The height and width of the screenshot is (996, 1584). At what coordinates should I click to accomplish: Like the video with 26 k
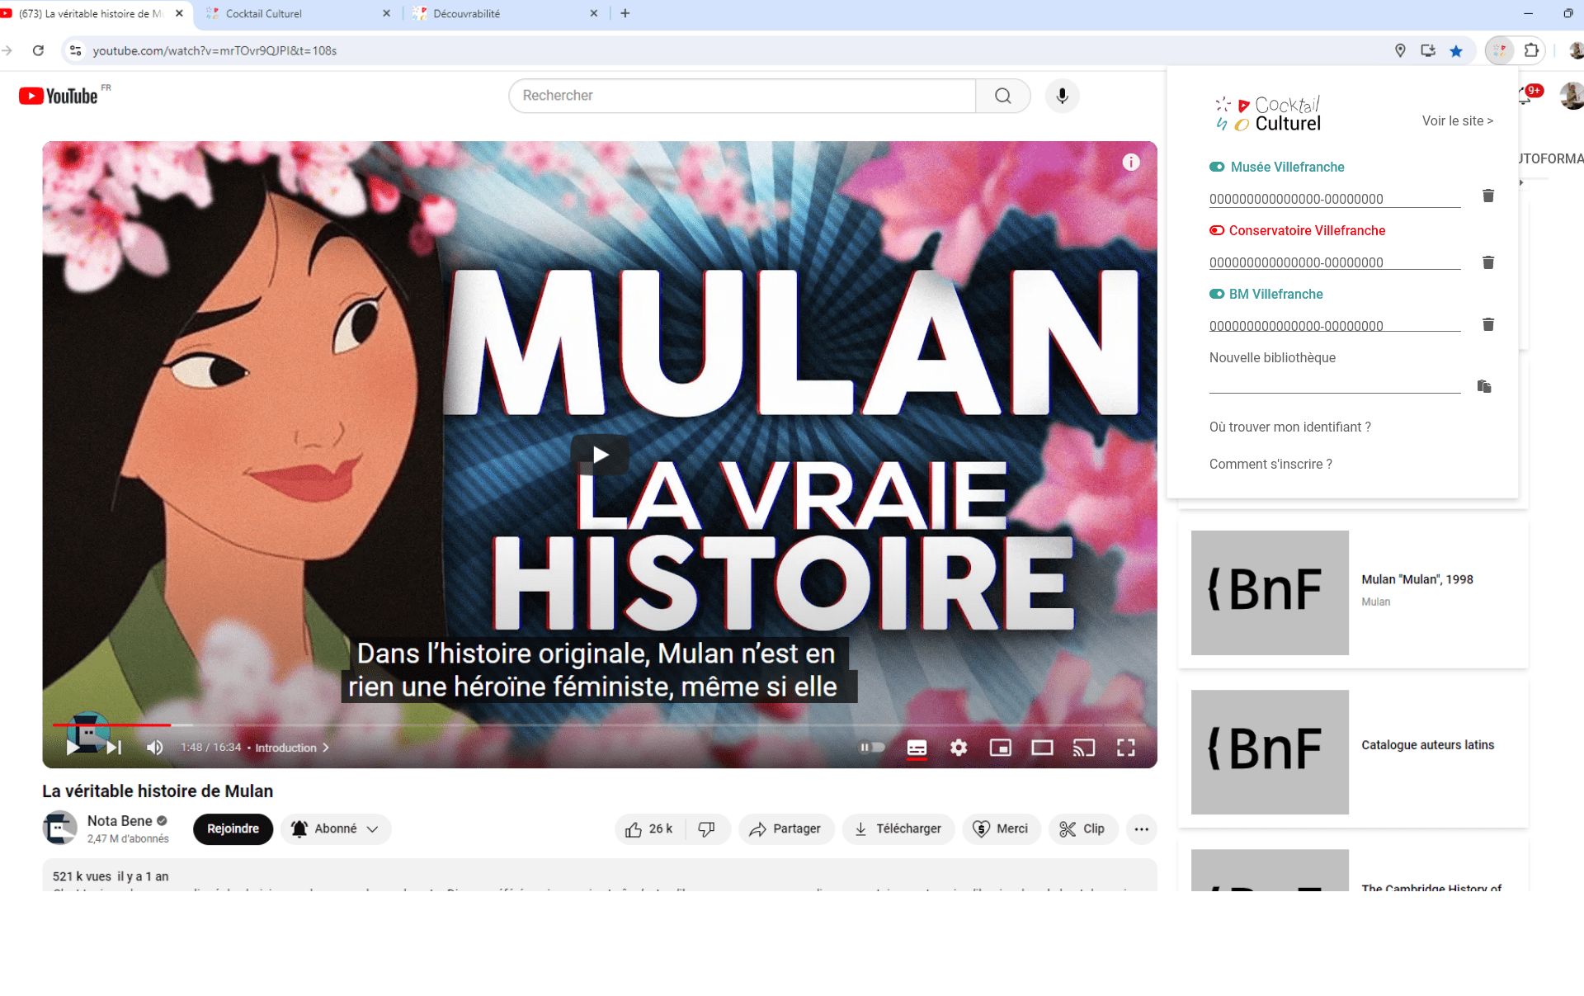tap(650, 829)
